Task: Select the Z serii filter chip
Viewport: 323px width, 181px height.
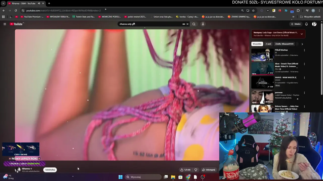Action: pos(268,44)
